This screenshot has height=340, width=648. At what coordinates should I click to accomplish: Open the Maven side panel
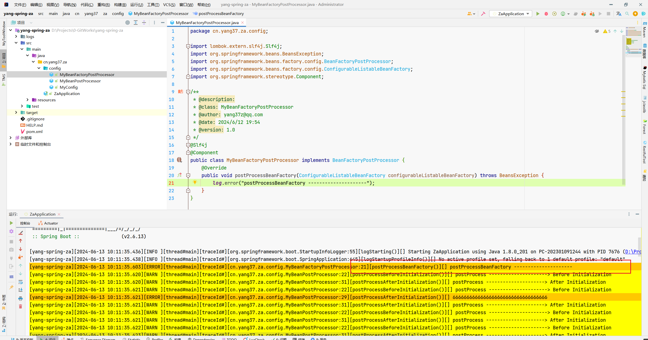coord(644,30)
